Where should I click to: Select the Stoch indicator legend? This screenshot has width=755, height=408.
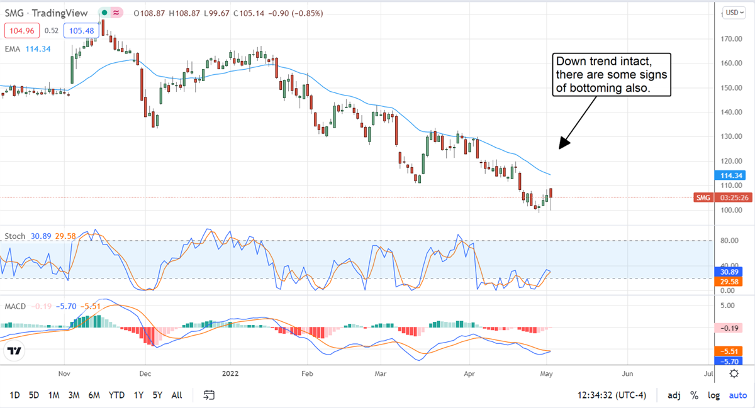15,236
